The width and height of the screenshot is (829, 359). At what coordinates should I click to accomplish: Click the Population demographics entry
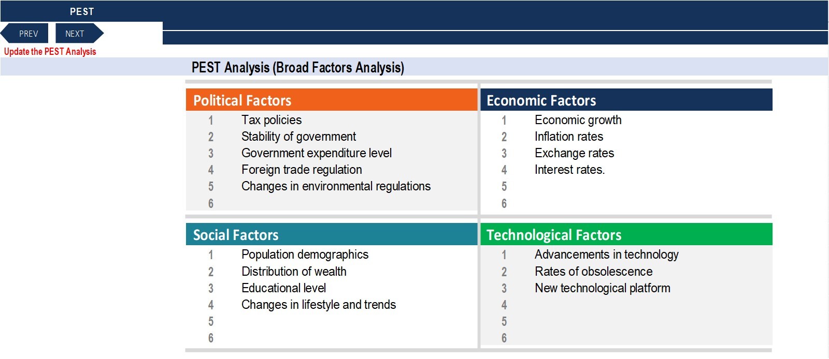[x=305, y=255]
